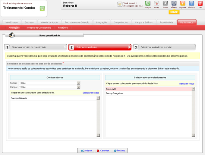205x155 pixels.
Task: Switch to the Integração tab
Action: pyautogui.click(x=101, y=22)
